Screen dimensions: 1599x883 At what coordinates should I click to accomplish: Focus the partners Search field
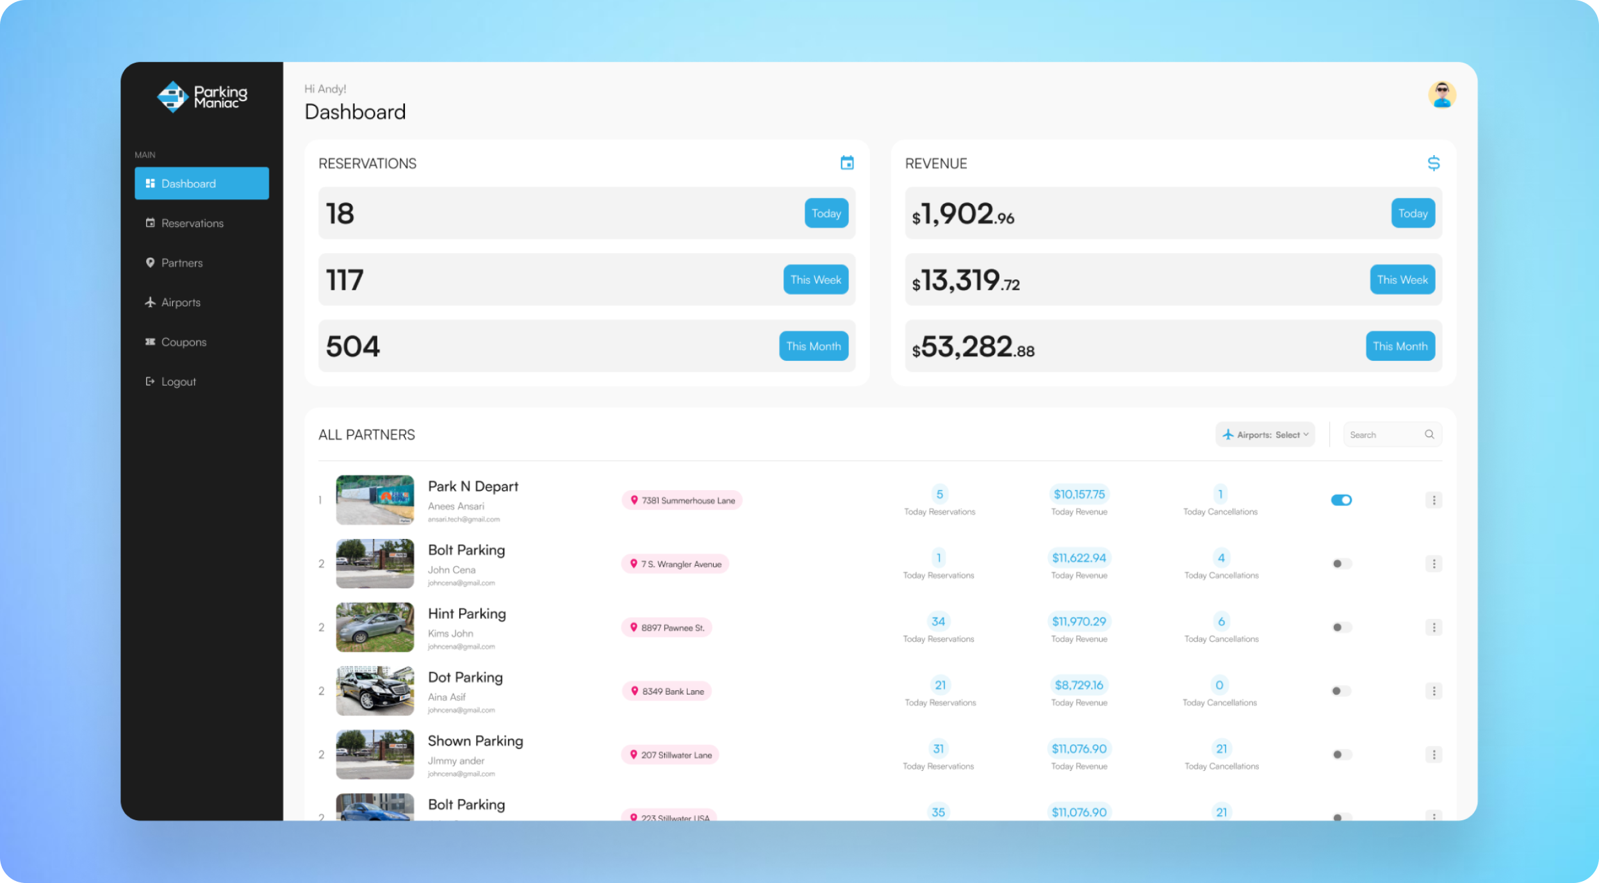click(1392, 434)
